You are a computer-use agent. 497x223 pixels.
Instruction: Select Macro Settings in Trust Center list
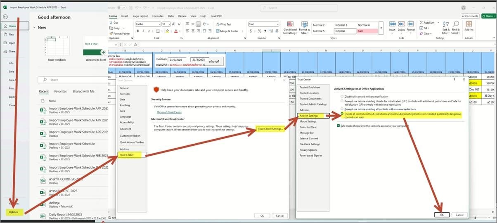pyautogui.click(x=308, y=121)
